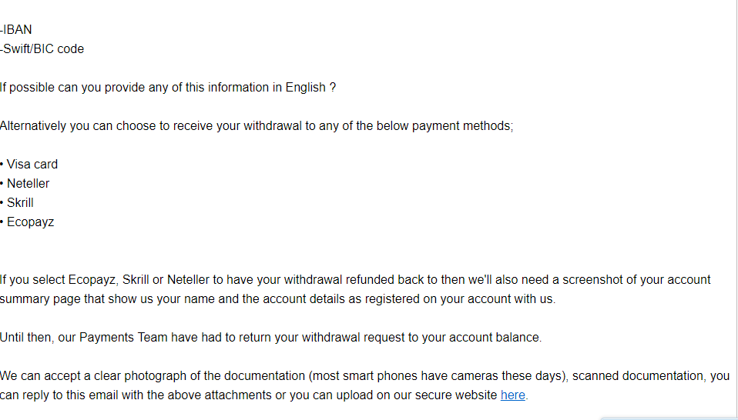Click the 'information in English' sentence

point(168,88)
